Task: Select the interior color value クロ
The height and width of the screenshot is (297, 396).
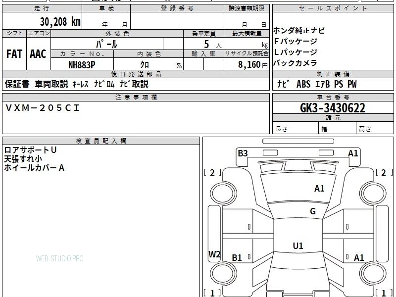Action: 145,65
